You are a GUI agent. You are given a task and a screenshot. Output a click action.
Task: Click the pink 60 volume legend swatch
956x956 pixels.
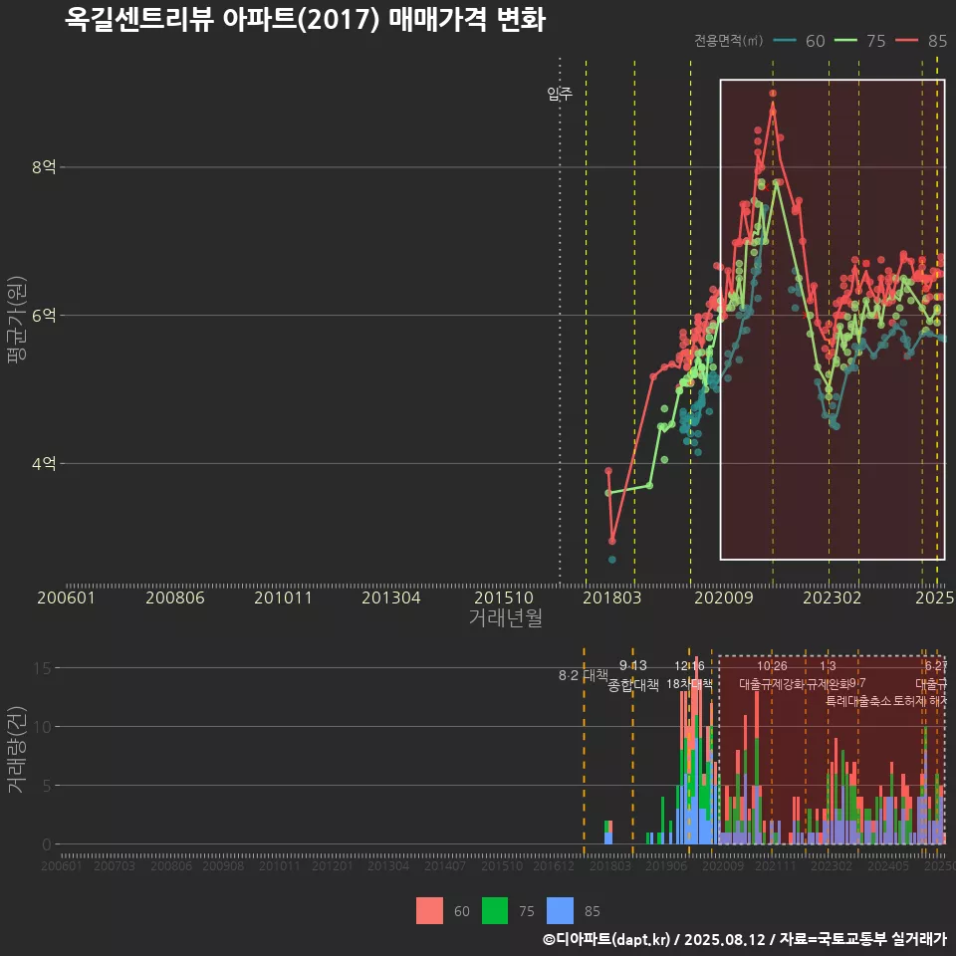[x=429, y=911]
